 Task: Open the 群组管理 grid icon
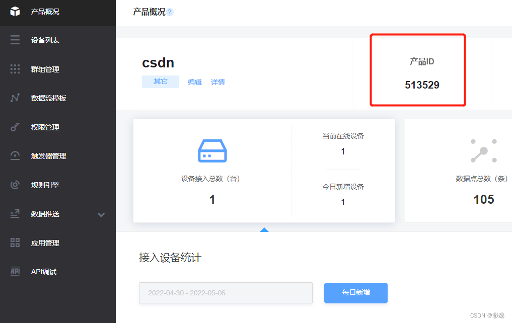pos(16,68)
